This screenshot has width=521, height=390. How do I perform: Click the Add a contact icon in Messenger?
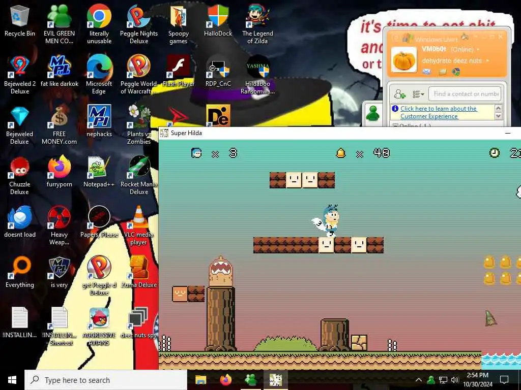click(400, 94)
